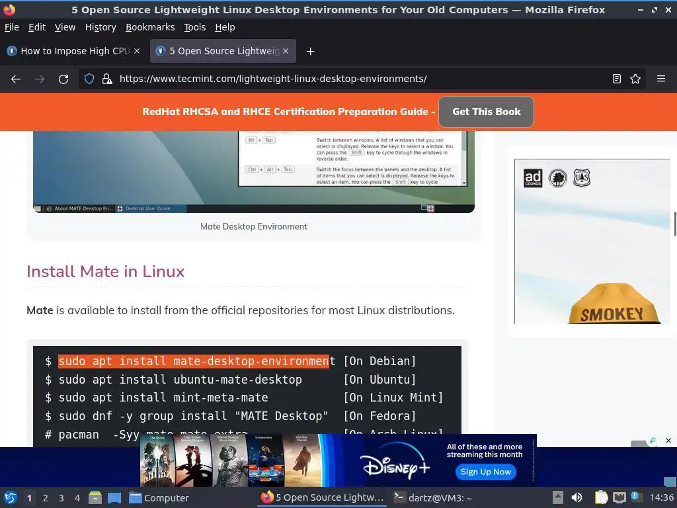
Task: Open the volume speaker tray icon
Action: tap(577, 497)
